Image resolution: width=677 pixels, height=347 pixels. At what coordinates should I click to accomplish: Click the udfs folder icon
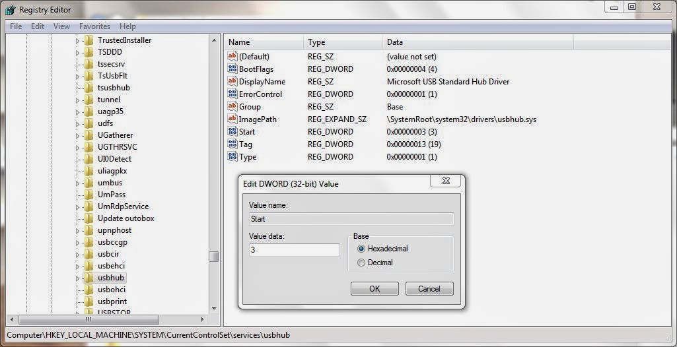89,123
